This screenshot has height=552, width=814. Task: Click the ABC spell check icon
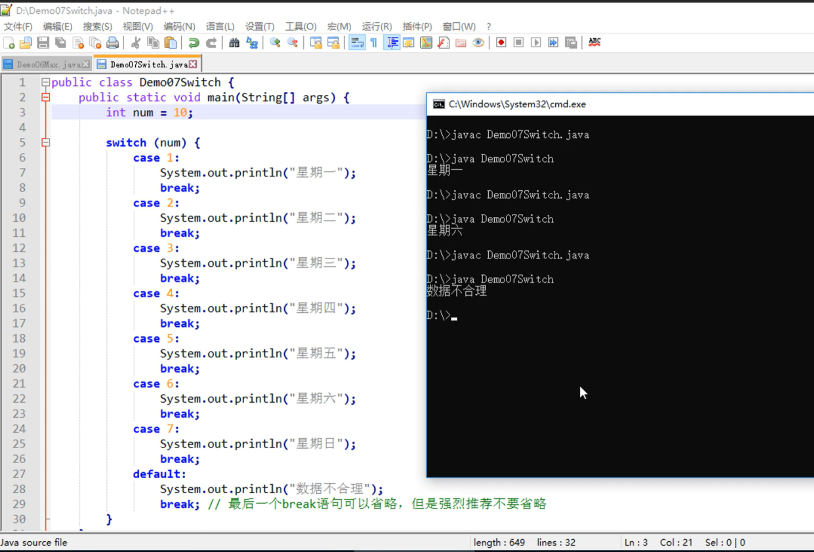pos(594,42)
